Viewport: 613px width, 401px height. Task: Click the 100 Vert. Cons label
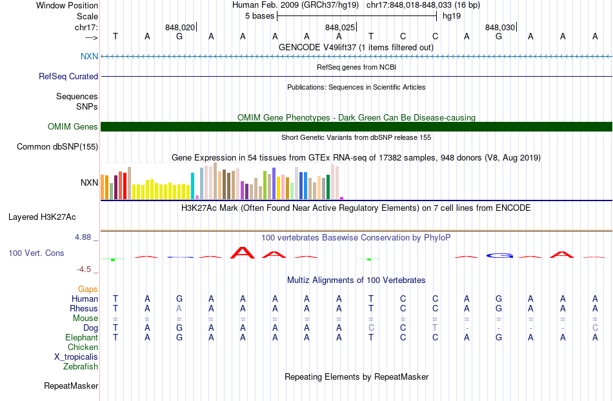coord(36,253)
